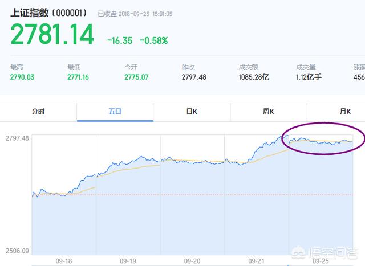Select the 五日 tab
Screen dimensions: 365x266
click(x=115, y=112)
